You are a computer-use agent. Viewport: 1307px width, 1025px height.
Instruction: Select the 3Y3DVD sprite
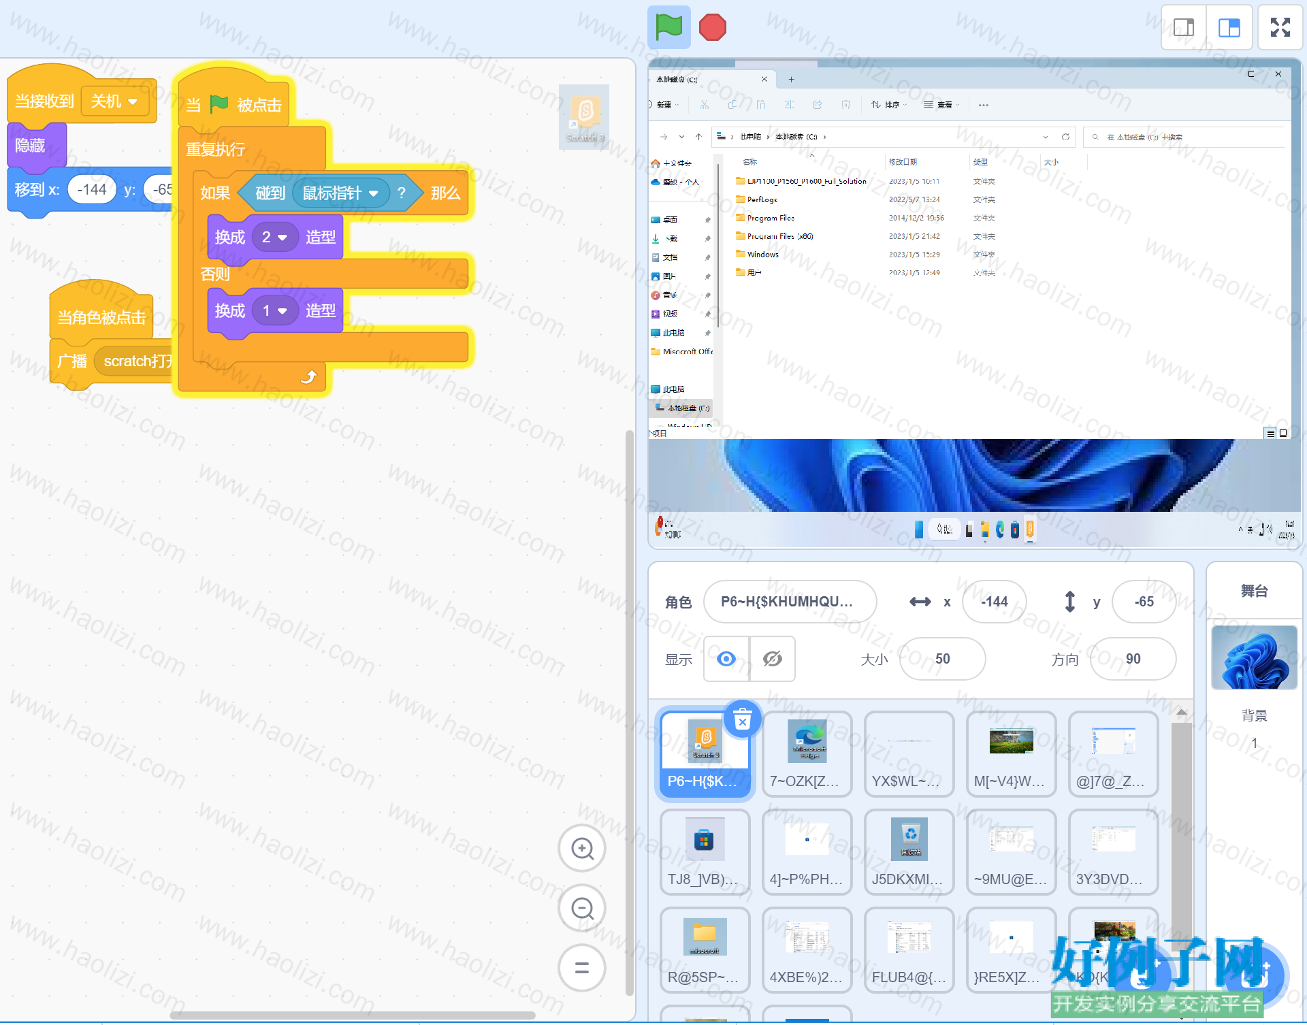(1114, 852)
